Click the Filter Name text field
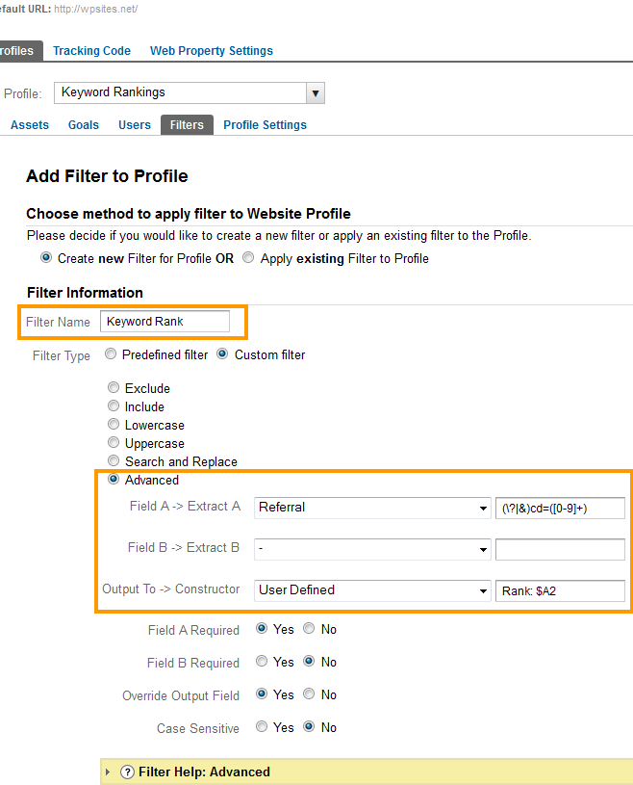The image size is (633, 785). click(x=165, y=322)
